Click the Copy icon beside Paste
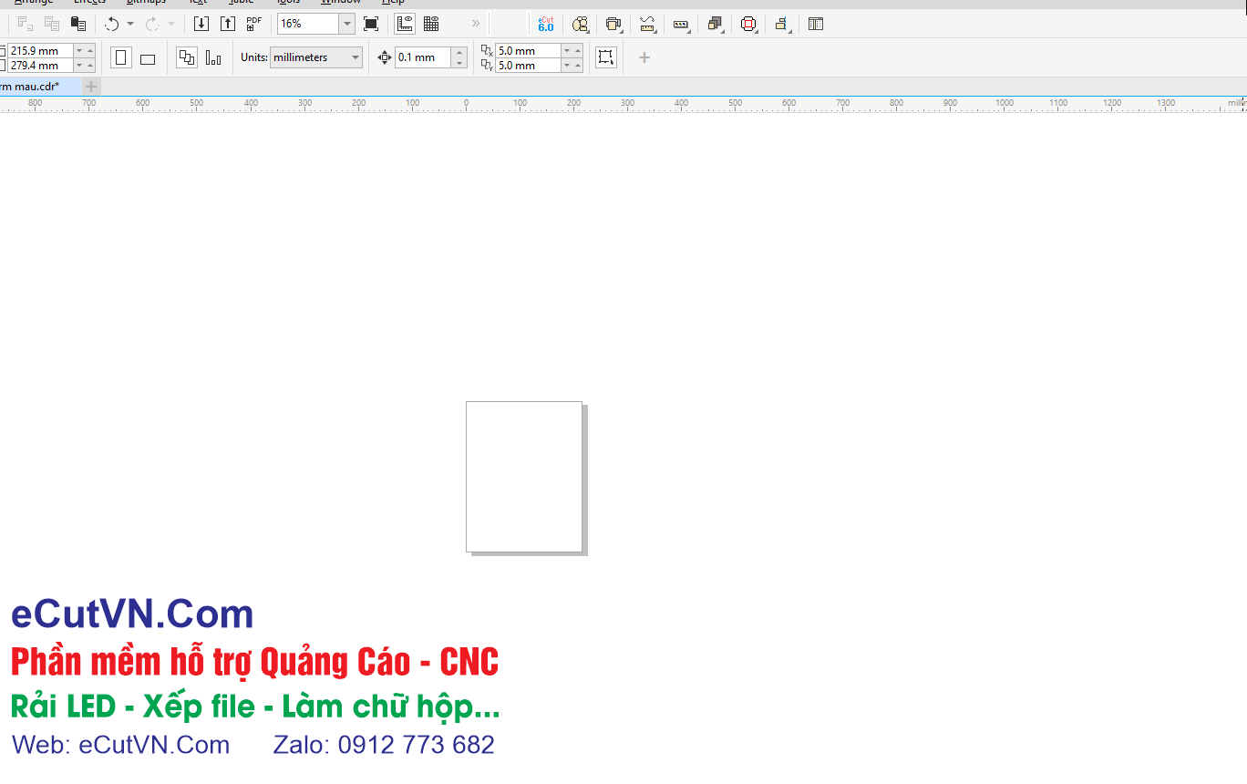 [x=52, y=24]
